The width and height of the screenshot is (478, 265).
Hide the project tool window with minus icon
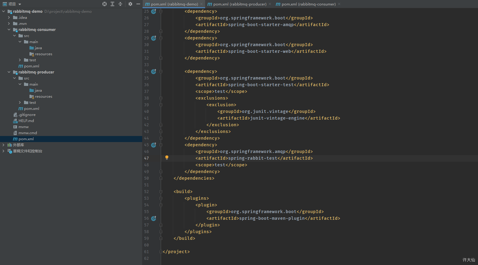[138, 4]
